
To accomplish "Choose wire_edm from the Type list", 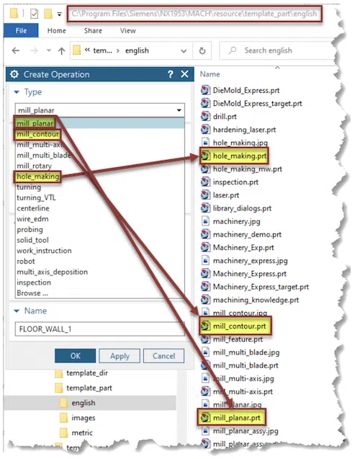I will coord(32,218).
